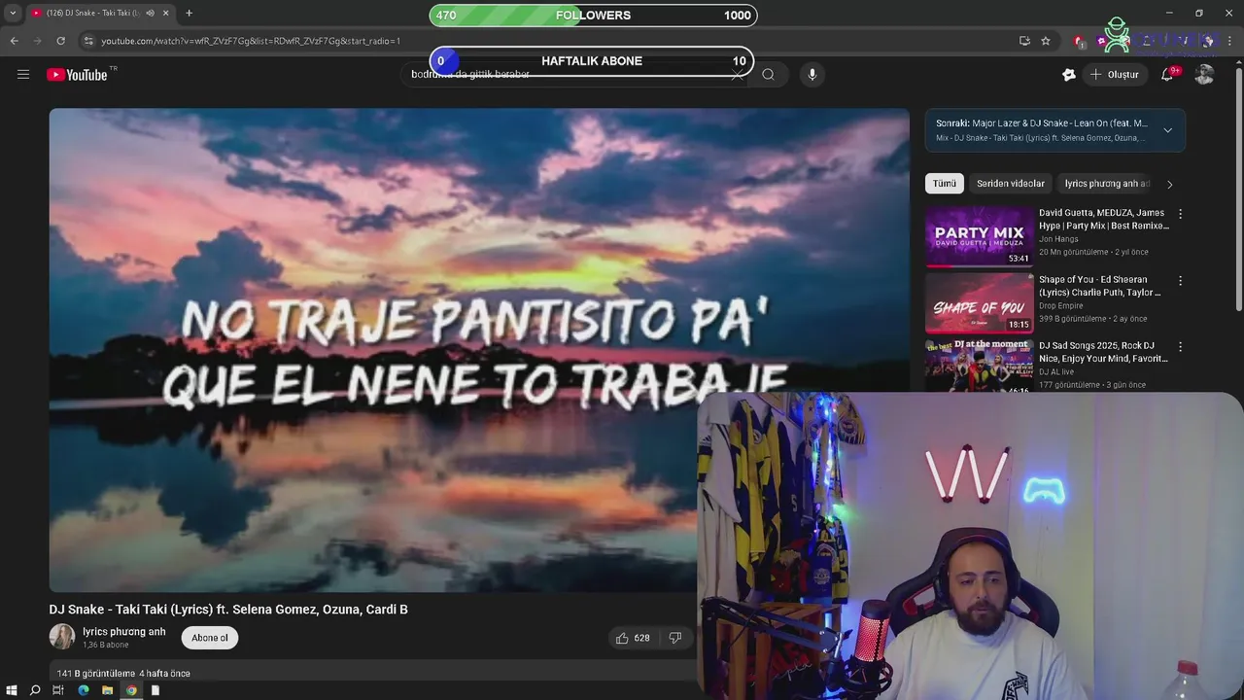This screenshot has height=700, width=1244.
Task: Select the lyrics phương anh chip
Action: click(1107, 184)
